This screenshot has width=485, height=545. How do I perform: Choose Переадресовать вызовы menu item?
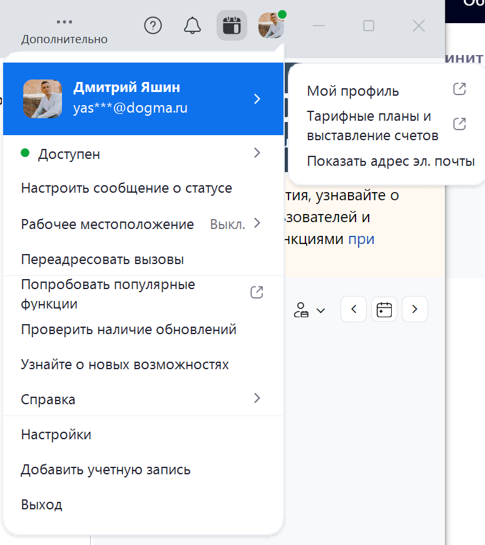click(x=103, y=259)
